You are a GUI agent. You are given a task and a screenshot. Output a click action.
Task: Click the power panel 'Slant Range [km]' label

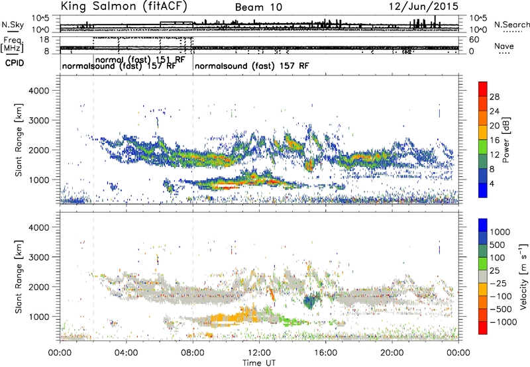tap(19, 140)
